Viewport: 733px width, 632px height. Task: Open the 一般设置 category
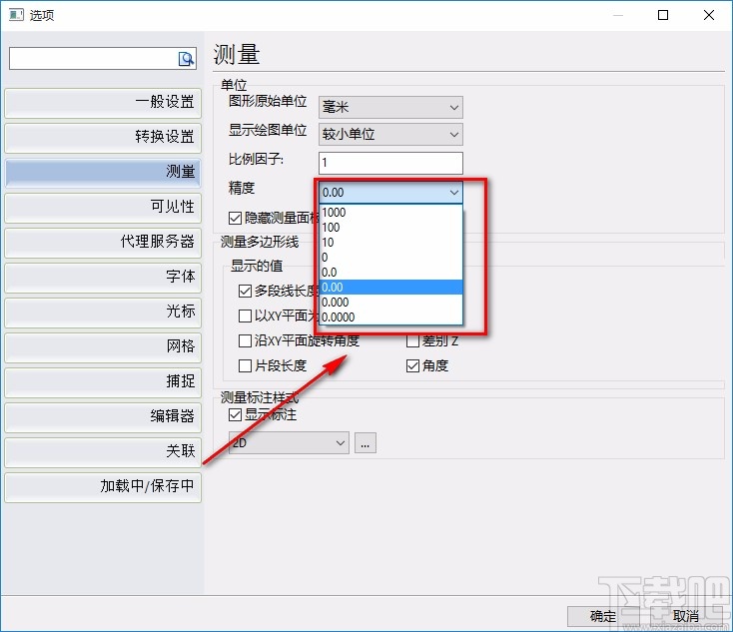pos(102,102)
